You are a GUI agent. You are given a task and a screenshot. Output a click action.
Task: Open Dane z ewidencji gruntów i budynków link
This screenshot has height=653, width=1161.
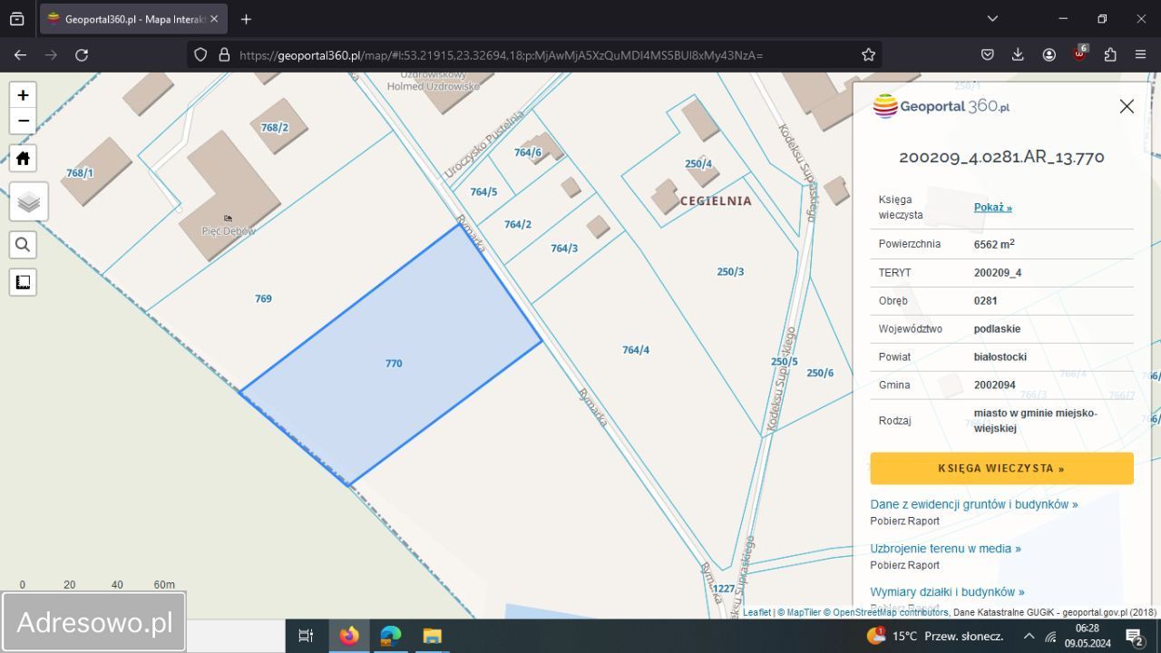(x=974, y=504)
